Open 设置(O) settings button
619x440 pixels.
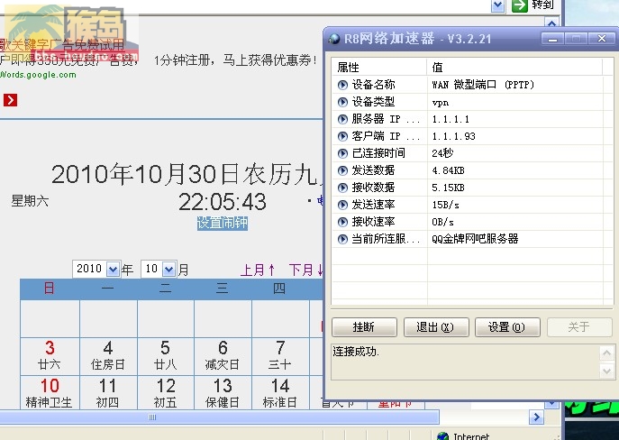[507, 327]
